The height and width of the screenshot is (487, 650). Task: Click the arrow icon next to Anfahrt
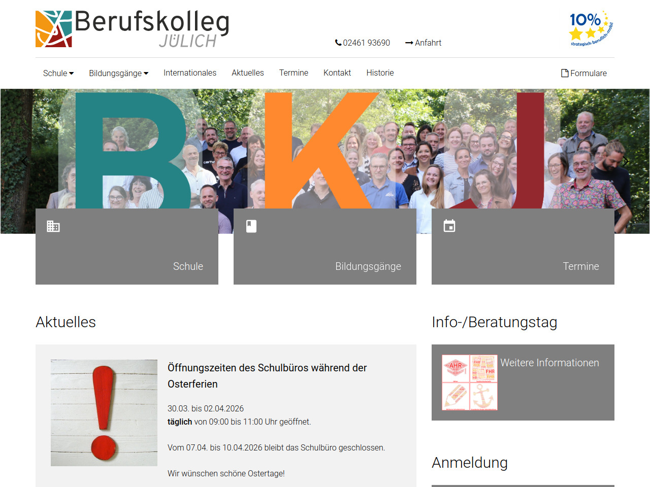pyautogui.click(x=409, y=43)
